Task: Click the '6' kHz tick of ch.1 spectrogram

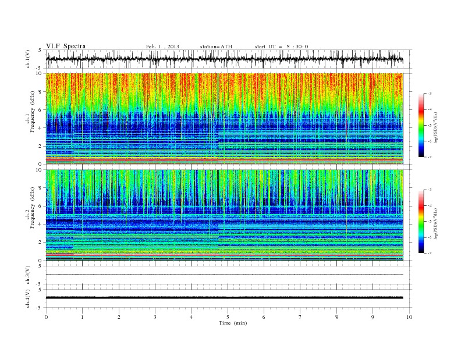Action: (41, 109)
